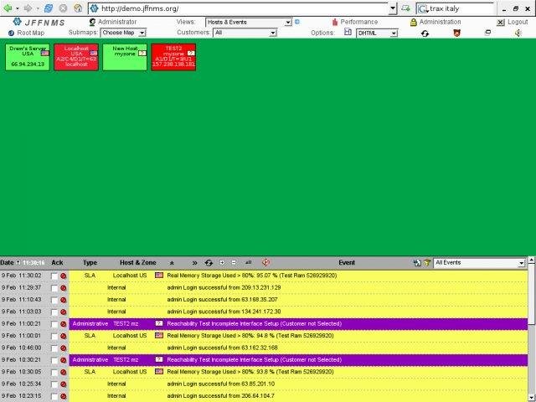This screenshot has height=402, width=536.
Task: Click the browser forward arrow button
Action: [28, 8]
